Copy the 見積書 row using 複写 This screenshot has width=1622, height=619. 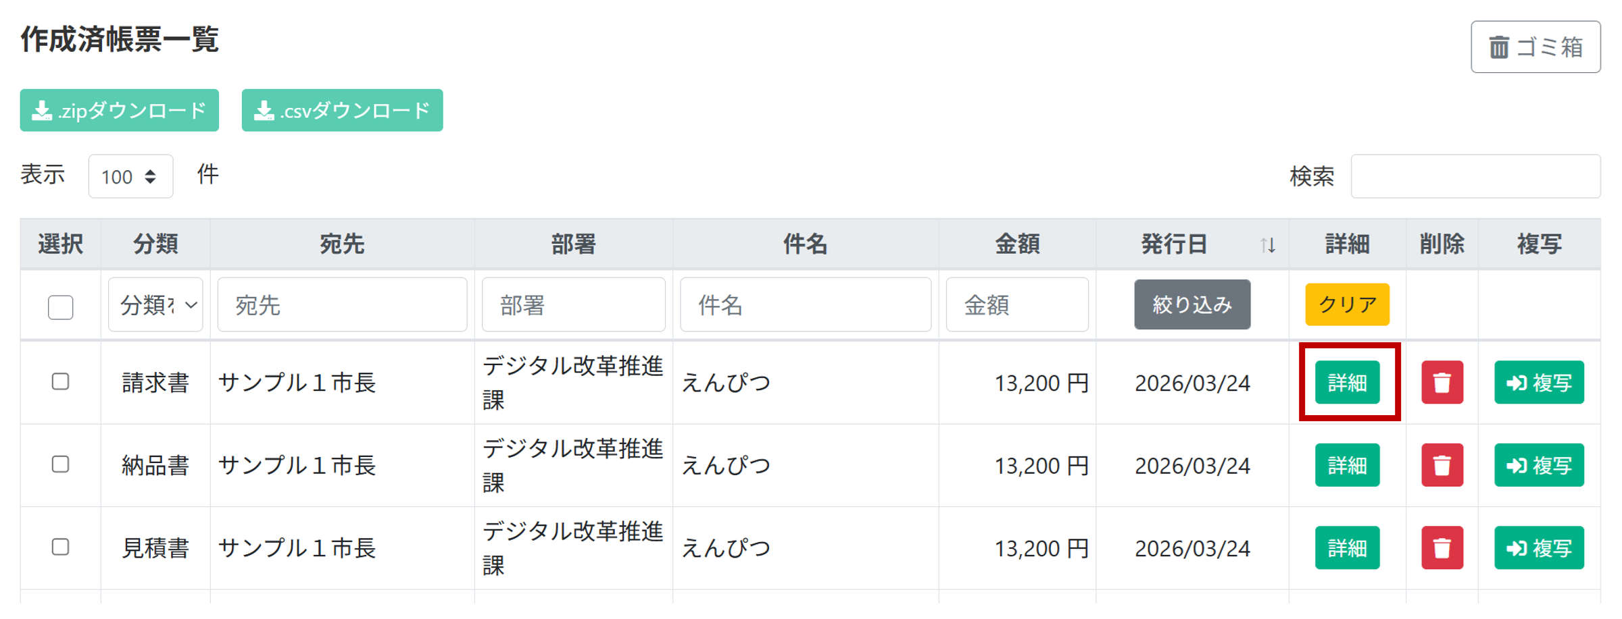(x=1538, y=547)
